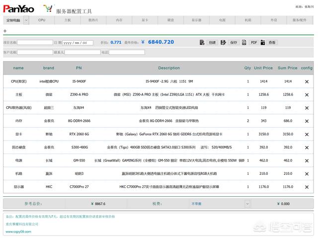Image resolution: width=318 pixels, height=238 pixels.
Task: Click the contact person input field
Action: 82,52
